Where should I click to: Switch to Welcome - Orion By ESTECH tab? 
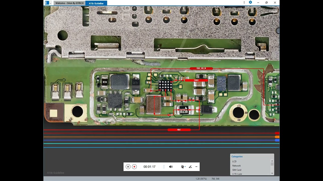click(x=69, y=3)
